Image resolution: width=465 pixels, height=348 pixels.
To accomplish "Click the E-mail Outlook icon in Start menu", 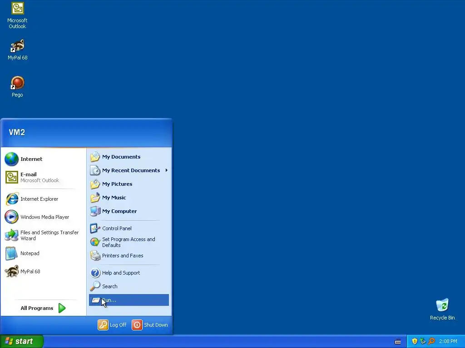I will (x=11, y=177).
